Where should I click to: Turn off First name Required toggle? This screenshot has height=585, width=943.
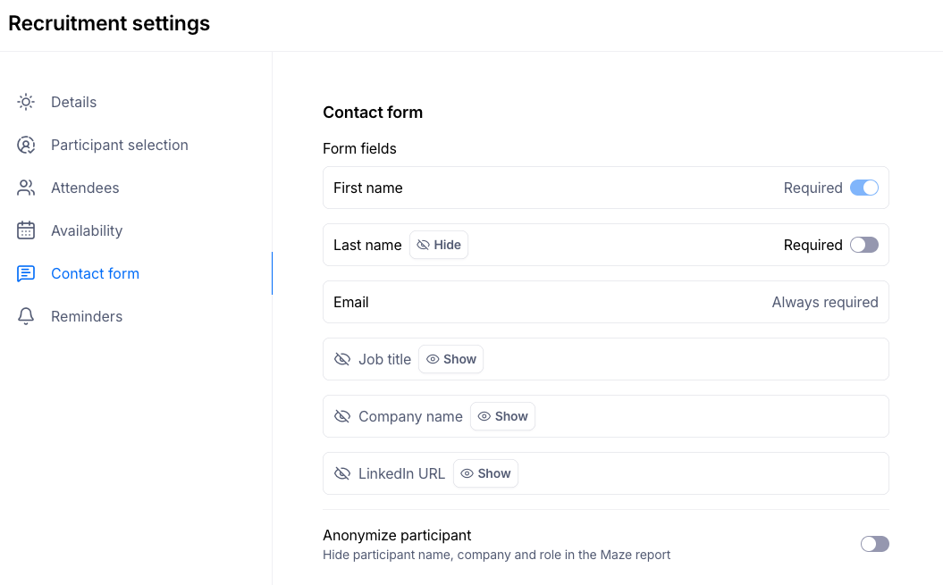click(x=864, y=188)
